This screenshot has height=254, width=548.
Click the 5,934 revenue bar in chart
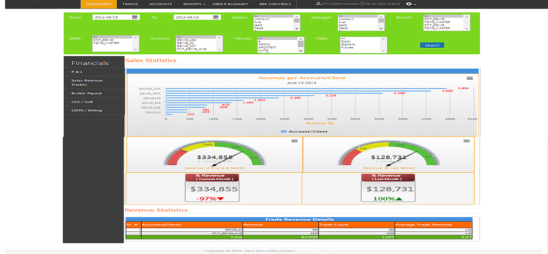[306, 88]
